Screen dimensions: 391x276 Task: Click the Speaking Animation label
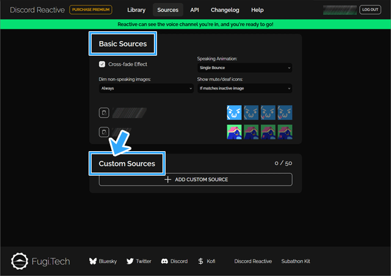[x=217, y=59]
